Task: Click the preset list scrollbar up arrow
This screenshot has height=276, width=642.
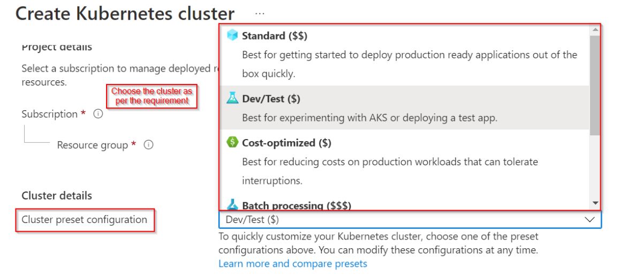Action: (x=595, y=29)
